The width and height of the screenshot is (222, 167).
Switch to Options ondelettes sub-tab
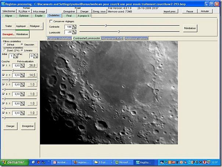pos(59,38)
